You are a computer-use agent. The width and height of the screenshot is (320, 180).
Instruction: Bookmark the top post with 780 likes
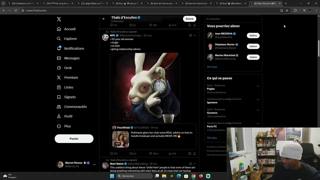tap(190, 25)
